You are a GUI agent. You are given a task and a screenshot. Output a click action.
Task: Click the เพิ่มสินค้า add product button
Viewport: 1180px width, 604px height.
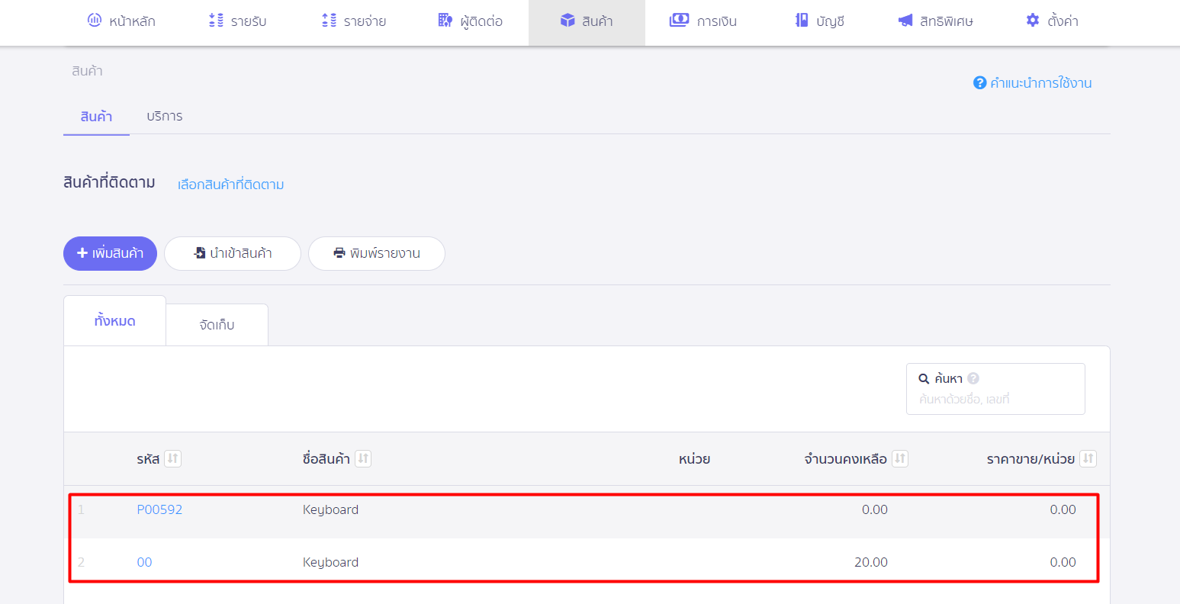pos(110,253)
